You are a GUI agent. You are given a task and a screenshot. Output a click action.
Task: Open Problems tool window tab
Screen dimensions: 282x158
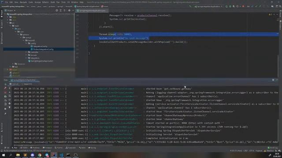[x=35, y=148]
